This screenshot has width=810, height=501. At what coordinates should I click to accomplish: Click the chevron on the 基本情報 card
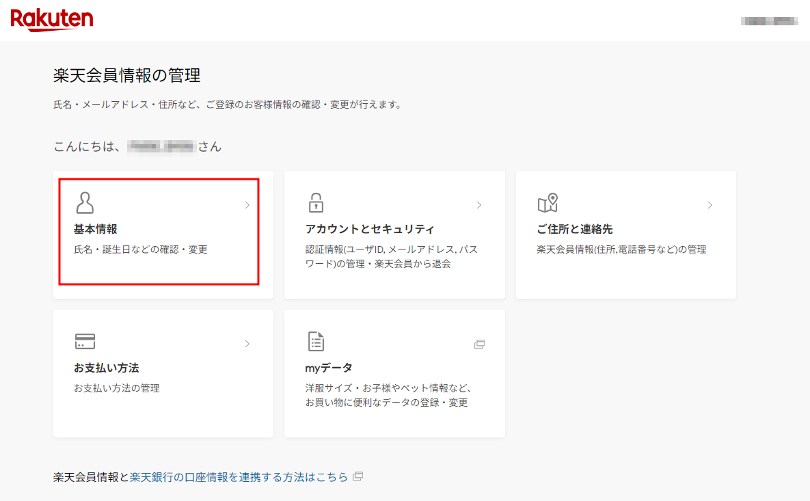pyautogui.click(x=247, y=205)
